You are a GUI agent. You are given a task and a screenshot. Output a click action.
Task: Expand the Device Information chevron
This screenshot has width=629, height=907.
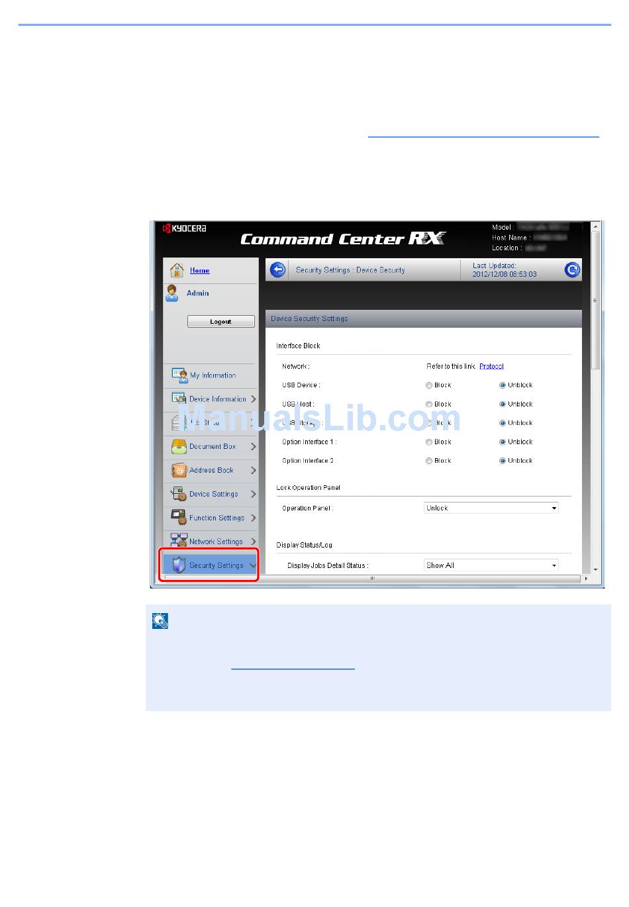(x=253, y=399)
